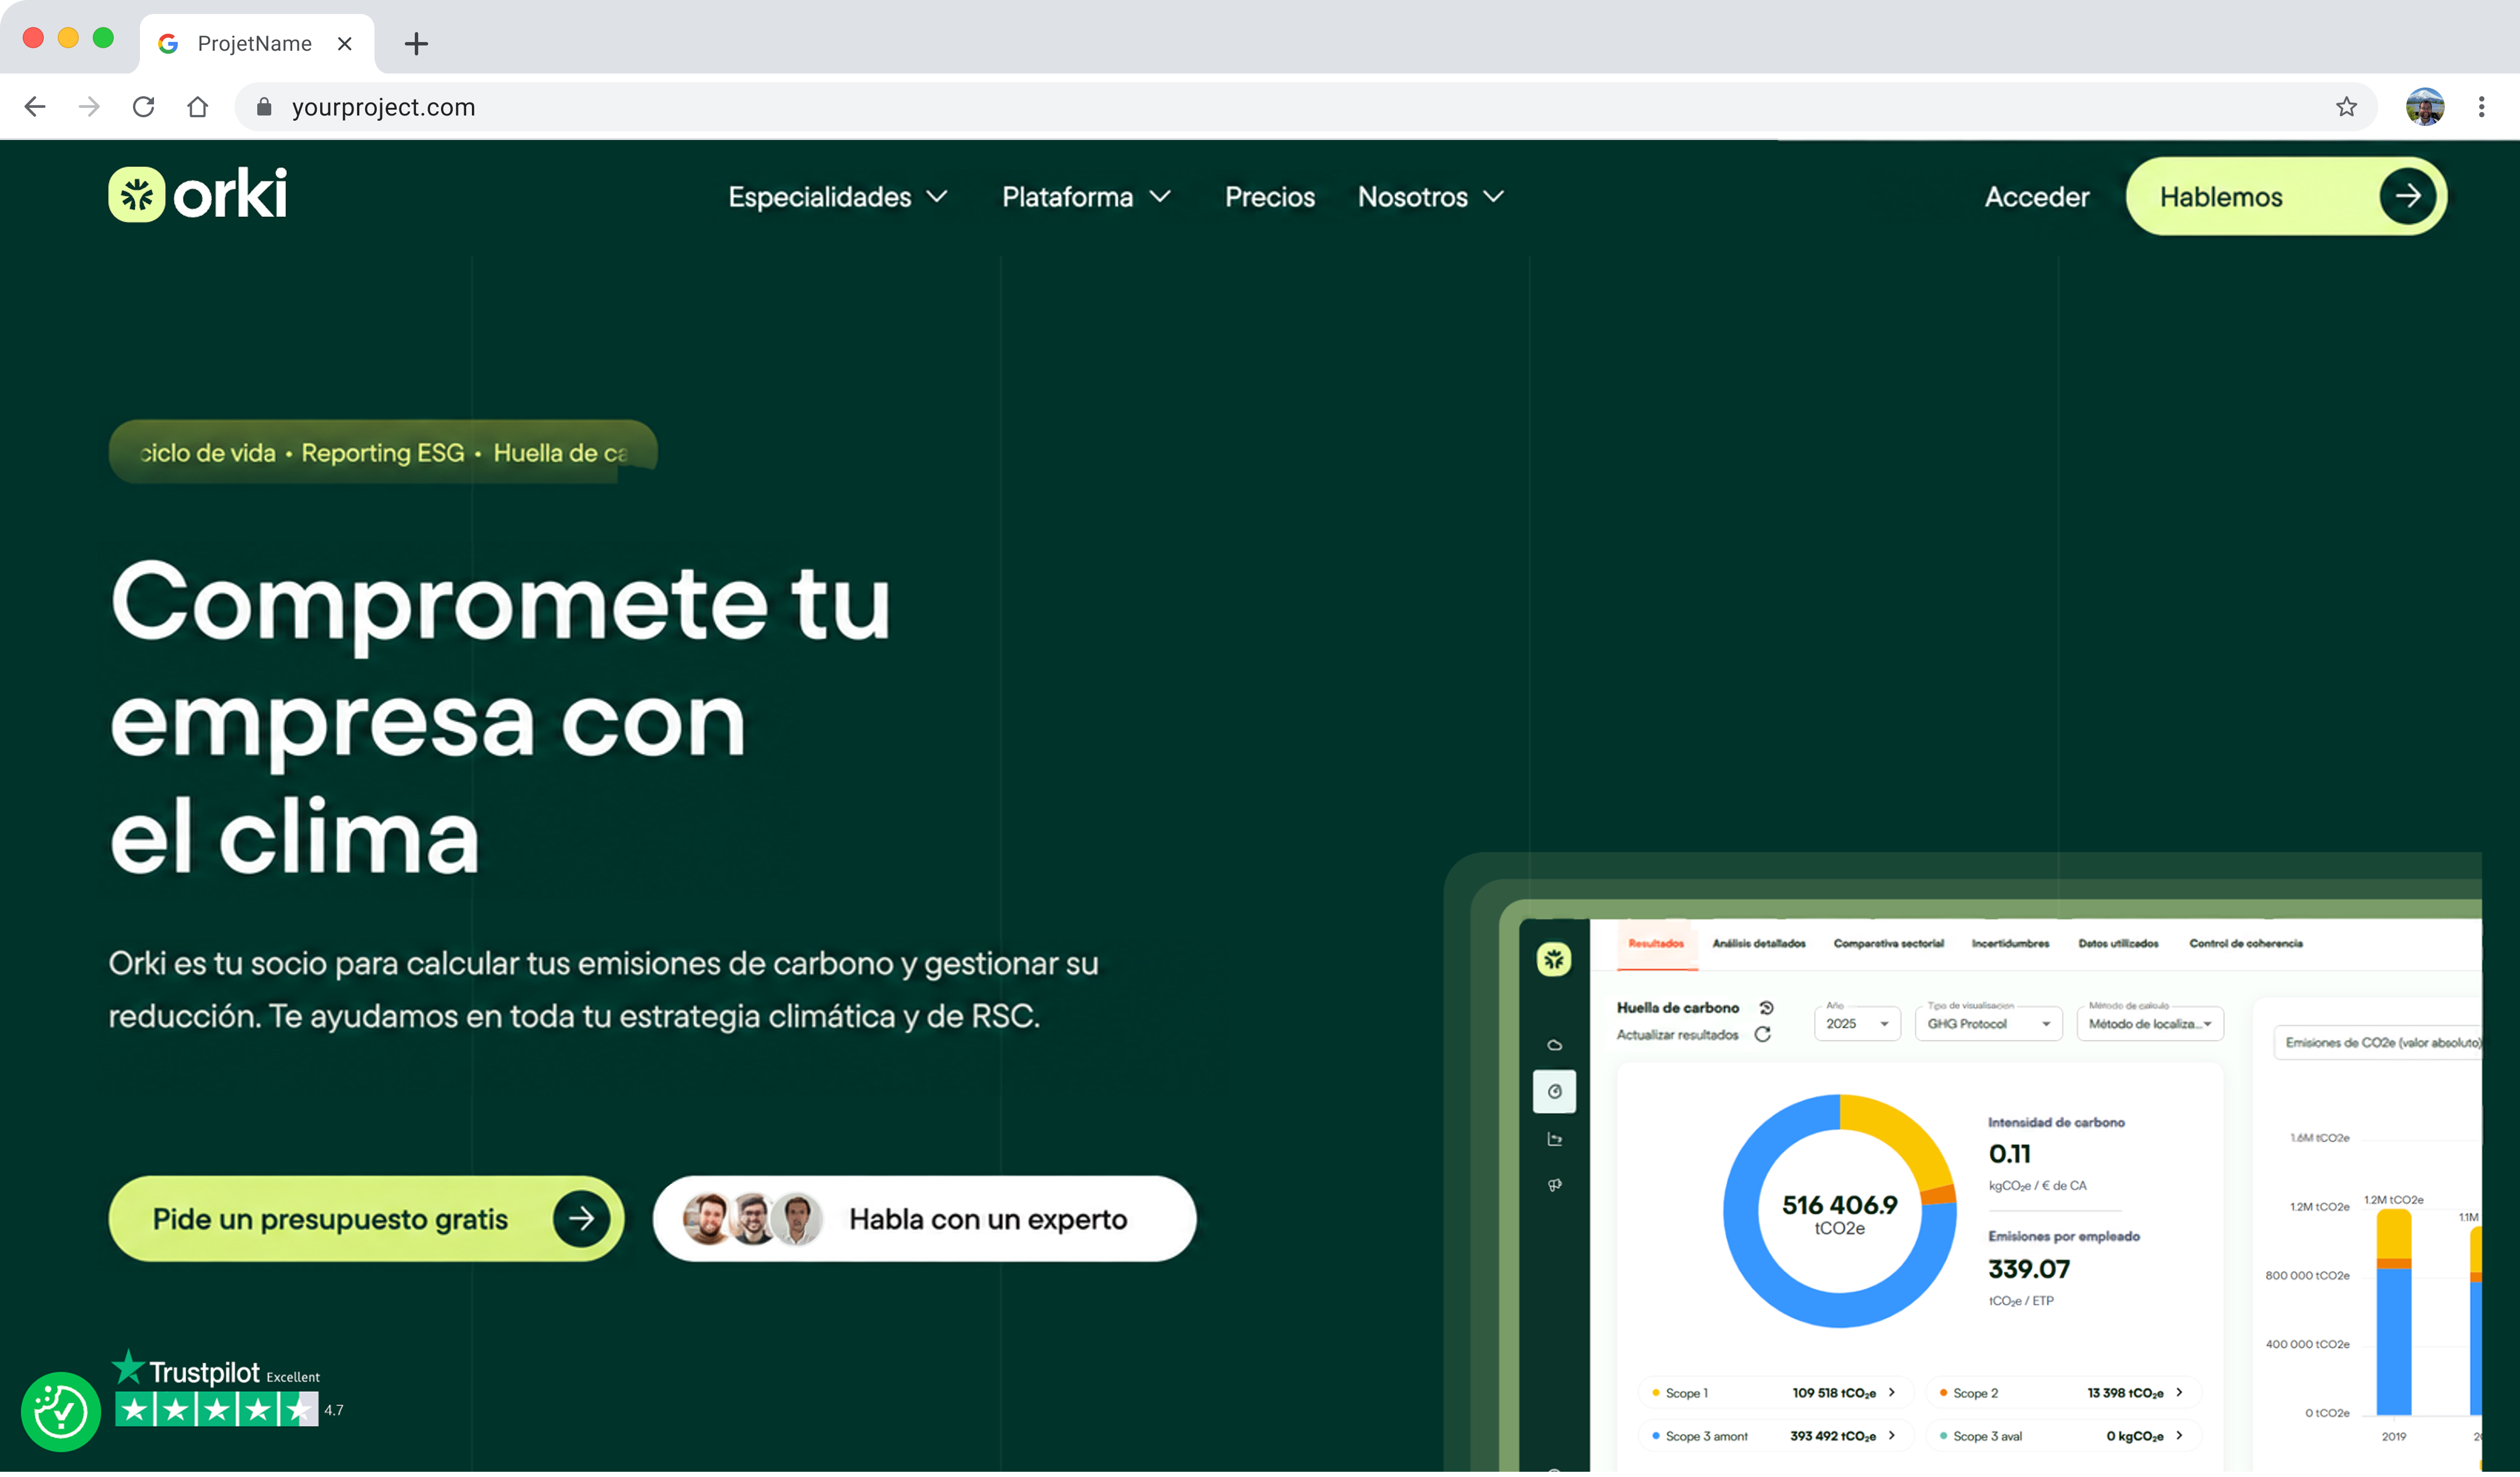Select the Resultados tab
2520x1477 pixels.
click(1656, 945)
